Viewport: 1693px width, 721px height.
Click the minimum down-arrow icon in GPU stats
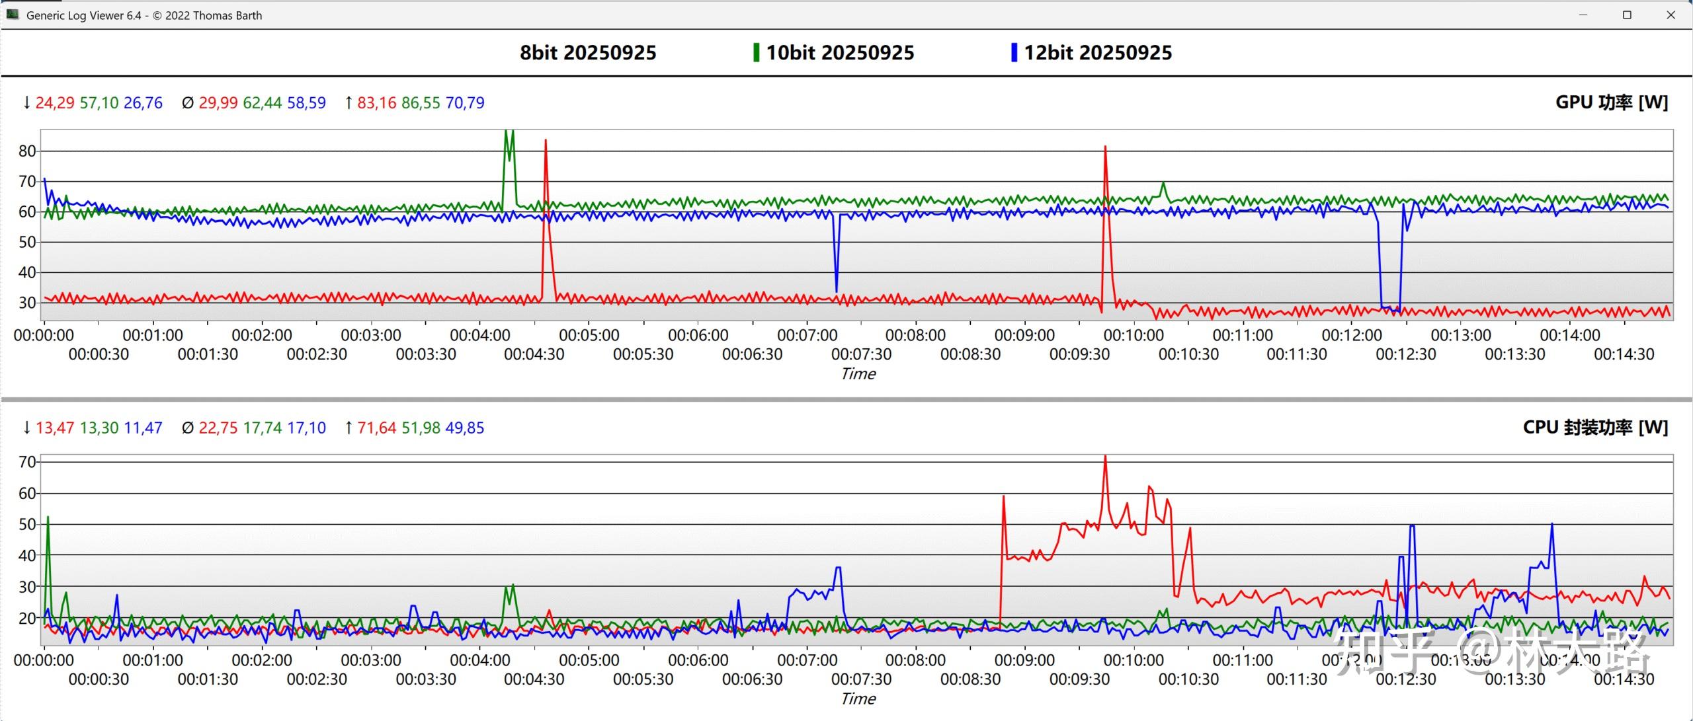26,102
